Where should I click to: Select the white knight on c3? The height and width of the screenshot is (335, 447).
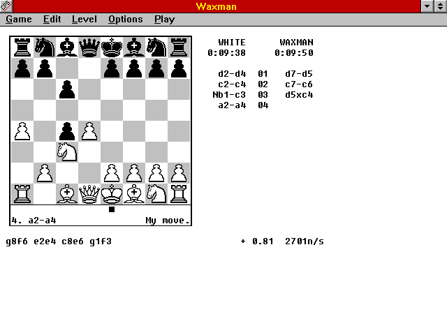point(67,152)
